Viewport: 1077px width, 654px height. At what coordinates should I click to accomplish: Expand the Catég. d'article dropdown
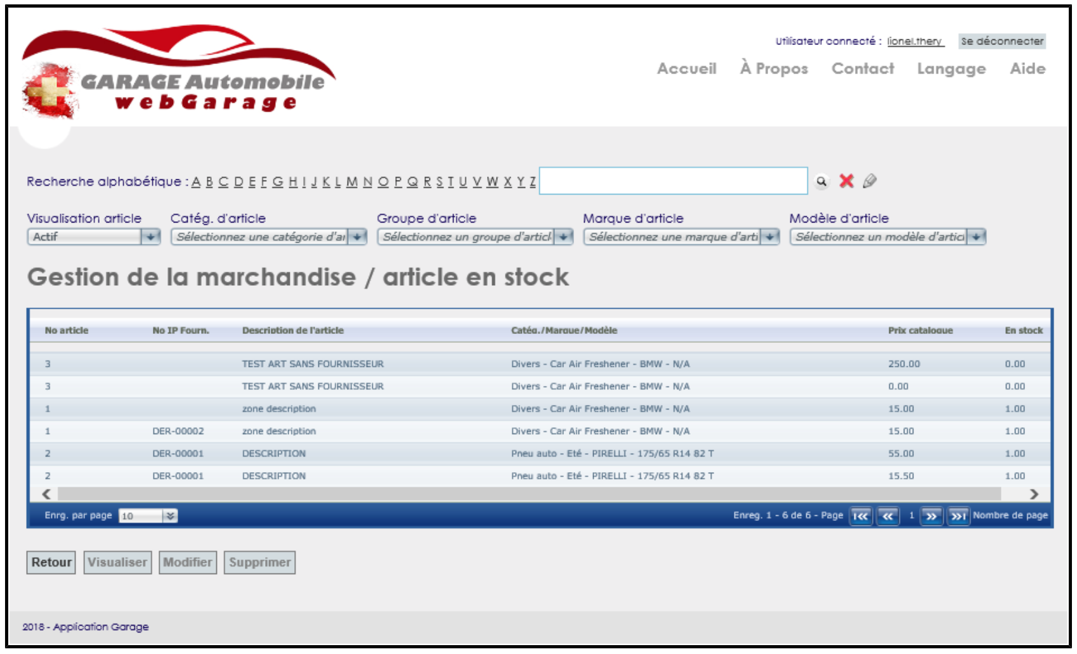358,237
